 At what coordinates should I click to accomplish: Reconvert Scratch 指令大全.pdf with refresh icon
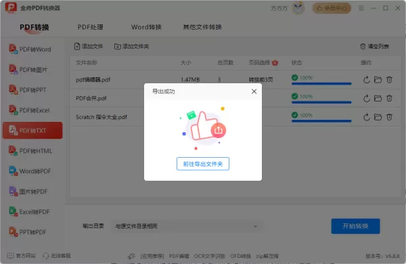[366, 117]
